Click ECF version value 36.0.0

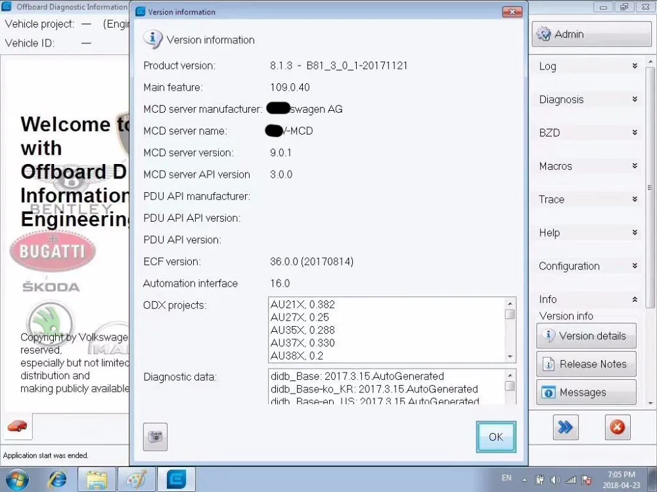[x=311, y=262]
